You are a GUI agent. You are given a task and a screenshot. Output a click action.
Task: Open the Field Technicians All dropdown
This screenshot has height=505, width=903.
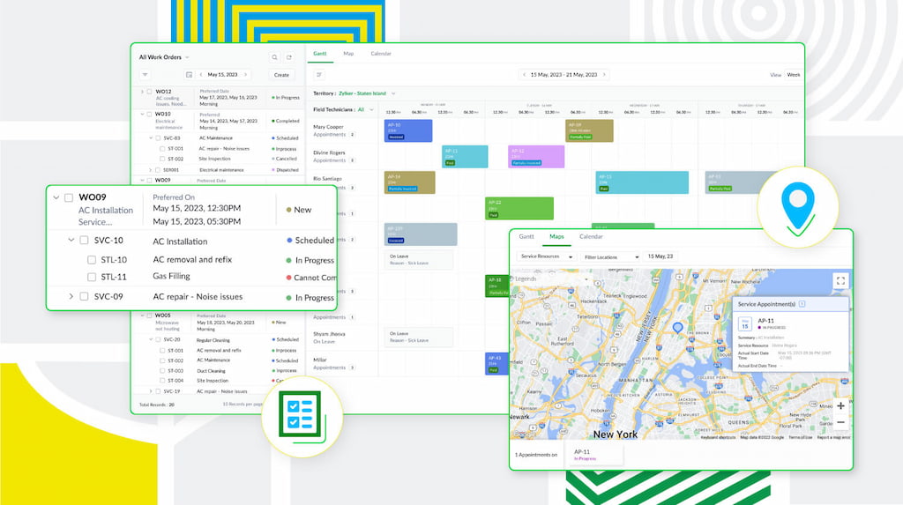366,109
